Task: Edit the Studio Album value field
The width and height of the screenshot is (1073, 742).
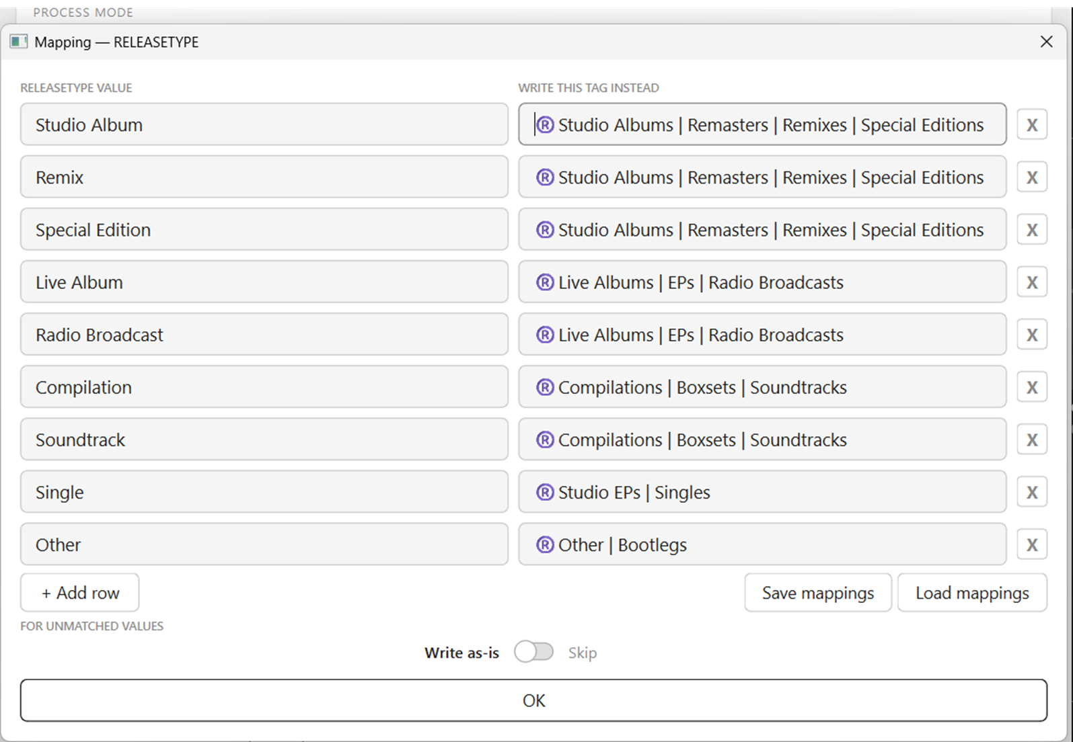Action: 264,125
